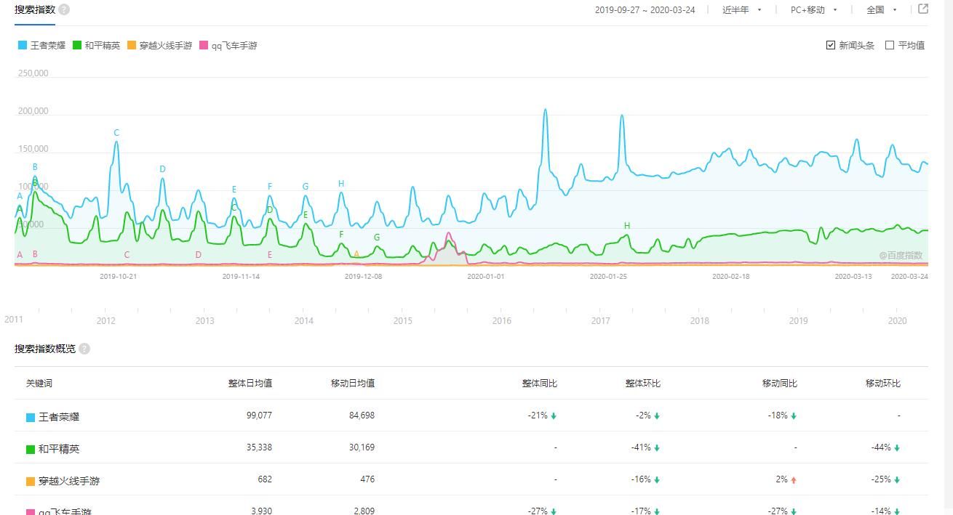Click the 35,338 value for 和平精英

tap(259, 447)
